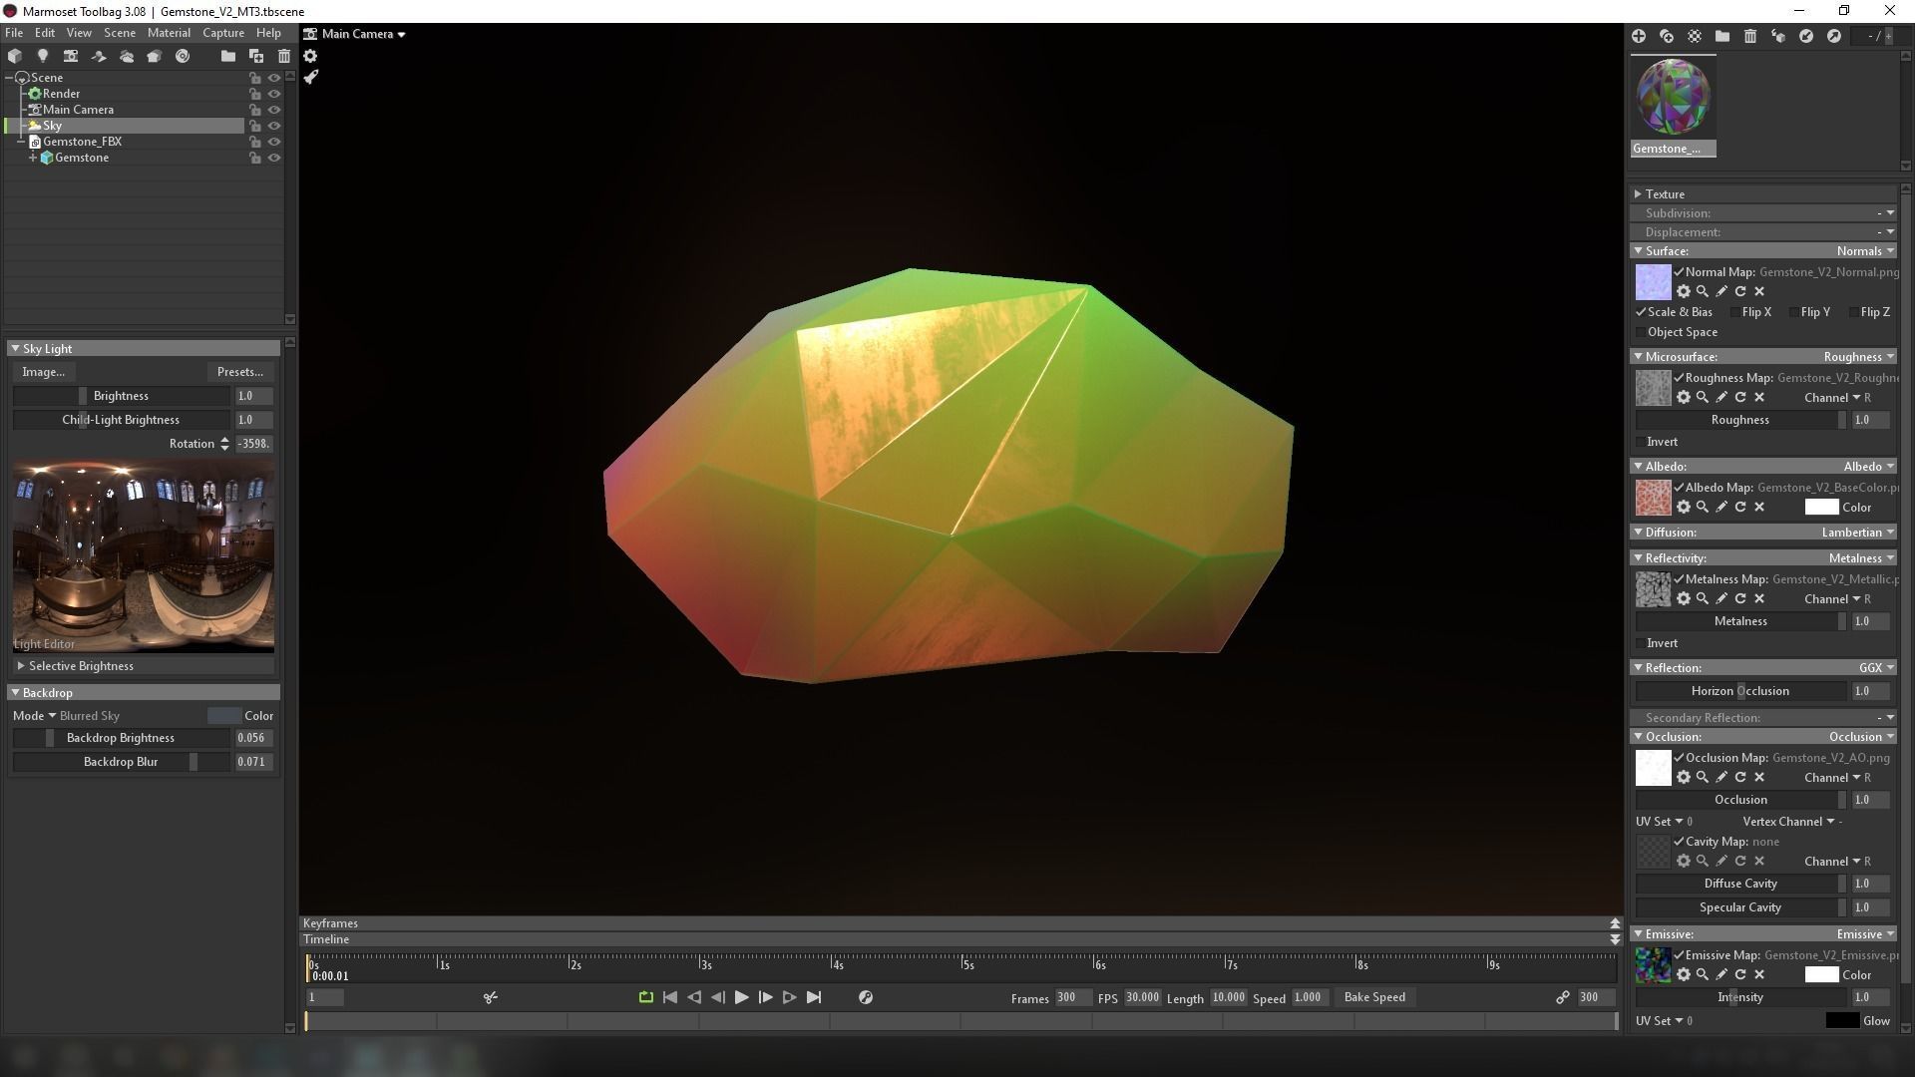The image size is (1915, 1077).
Task: Add a new light with the lightbulb icon
Action: [x=42, y=57]
